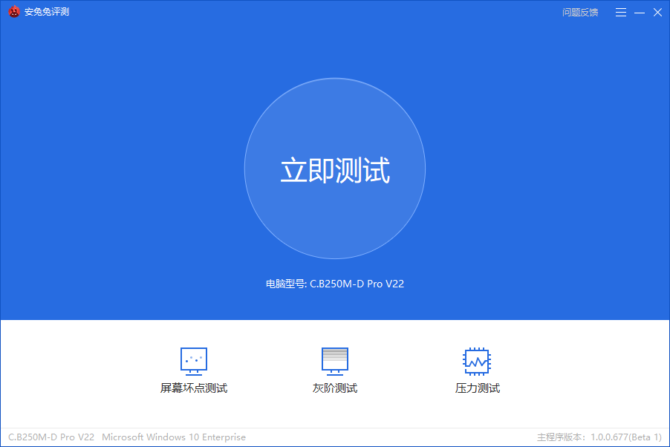The width and height of the screenshot is (670, 447).
Task: Open the hamburger menu in title bar
Action: (x=621, y=13)
